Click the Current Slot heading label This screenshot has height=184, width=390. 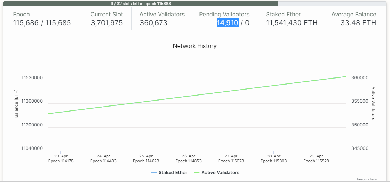pyautogui.click(x=107, y=15)
